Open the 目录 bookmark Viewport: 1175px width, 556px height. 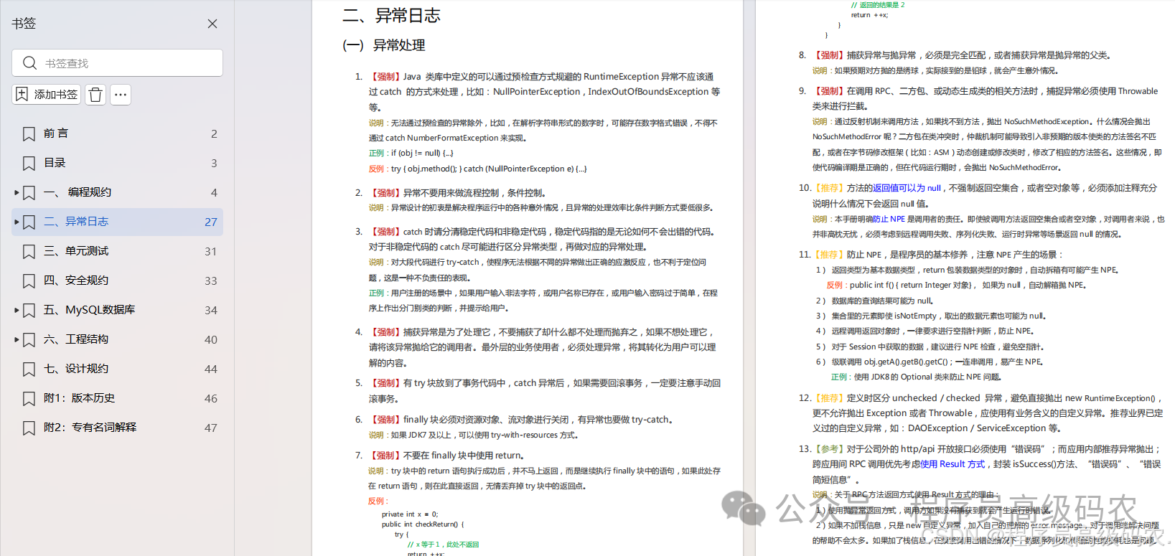[55, 163]
